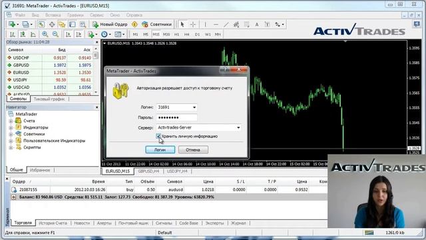
Task: Select the USDJPY symbol row
Action: pos(50,80)
